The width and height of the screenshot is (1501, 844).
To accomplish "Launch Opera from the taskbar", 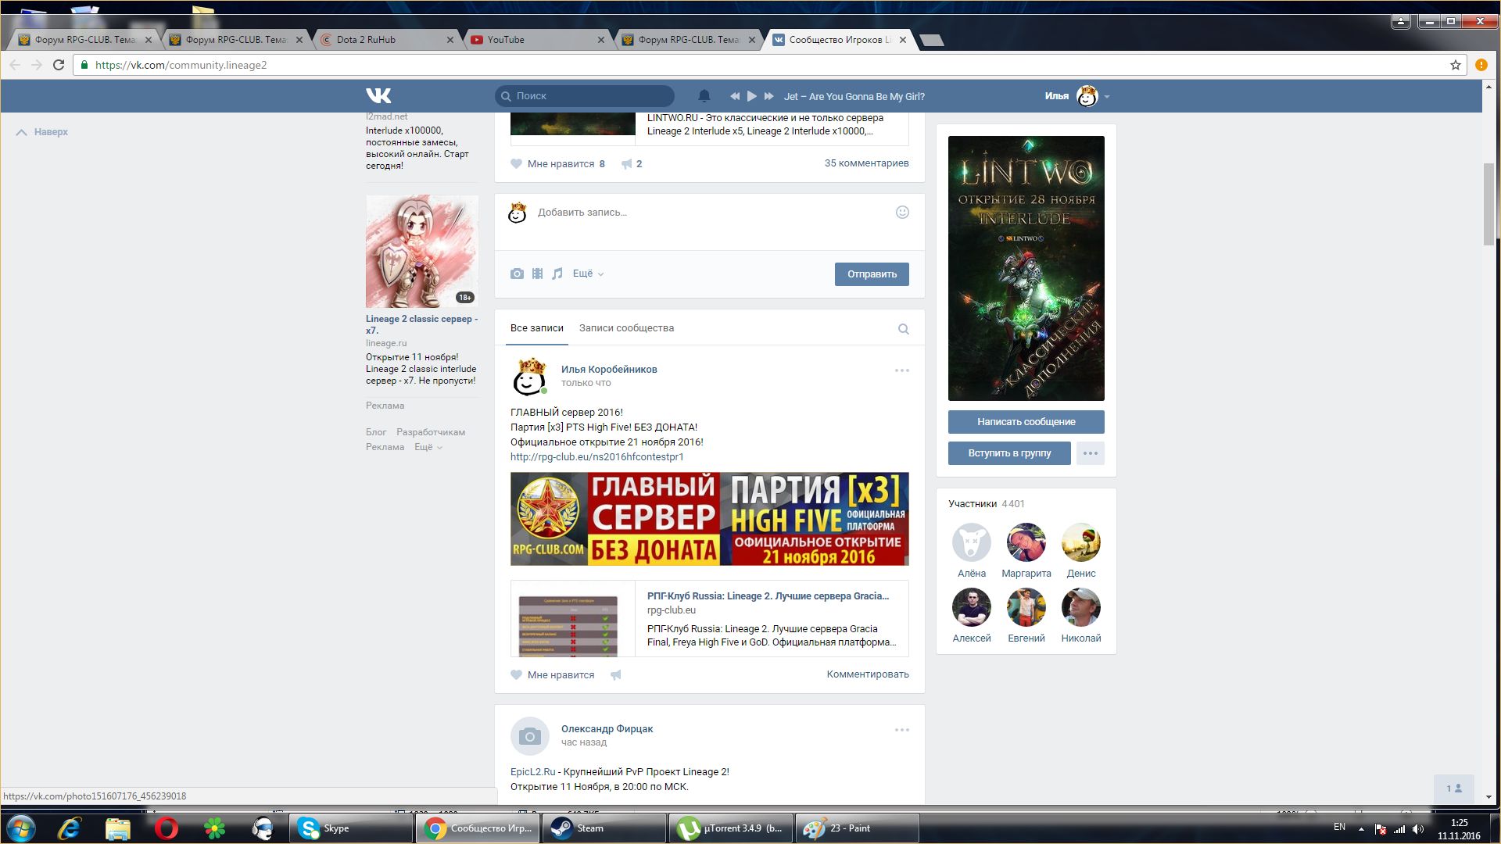I will 166,828.
